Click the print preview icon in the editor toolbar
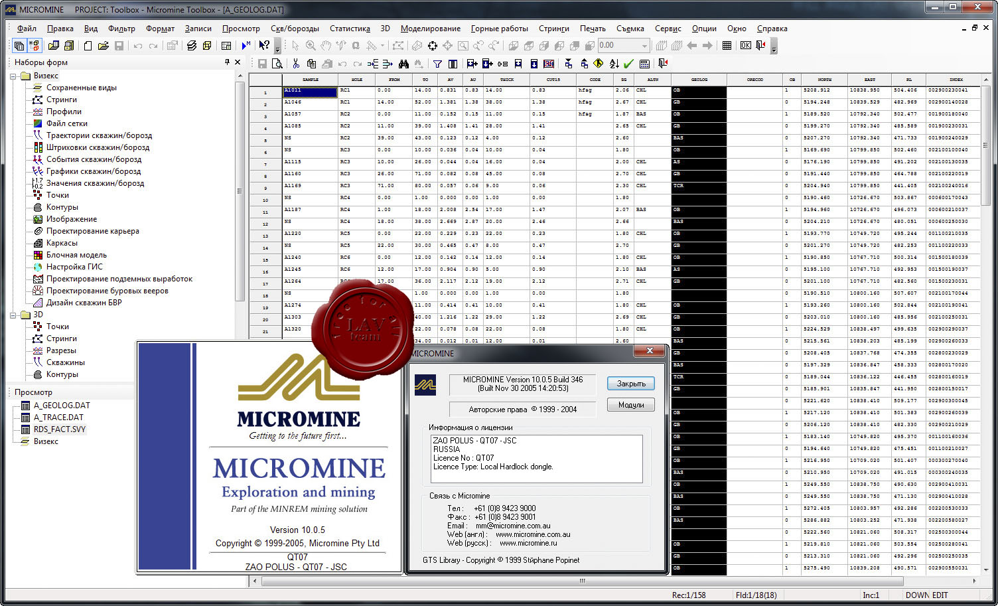Viewport: 998px width, 606px height. coord(277,64)
